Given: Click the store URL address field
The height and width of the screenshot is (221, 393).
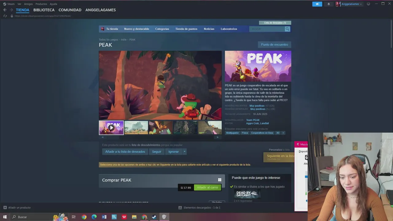Looking at the screenshot, I should point(43,16).
